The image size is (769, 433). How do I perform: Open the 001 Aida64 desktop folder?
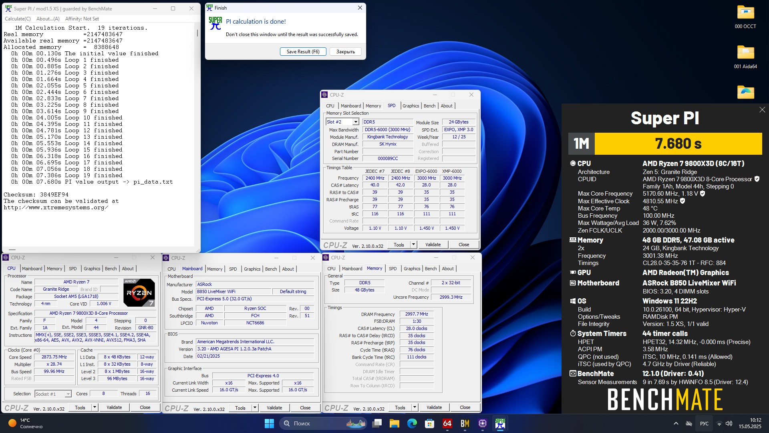tap(745, 57)
